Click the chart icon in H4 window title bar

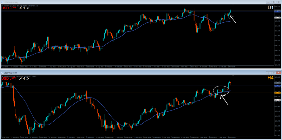tap(2, 73)
